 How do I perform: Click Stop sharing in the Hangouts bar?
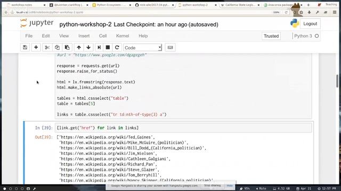tap(212, 186)
